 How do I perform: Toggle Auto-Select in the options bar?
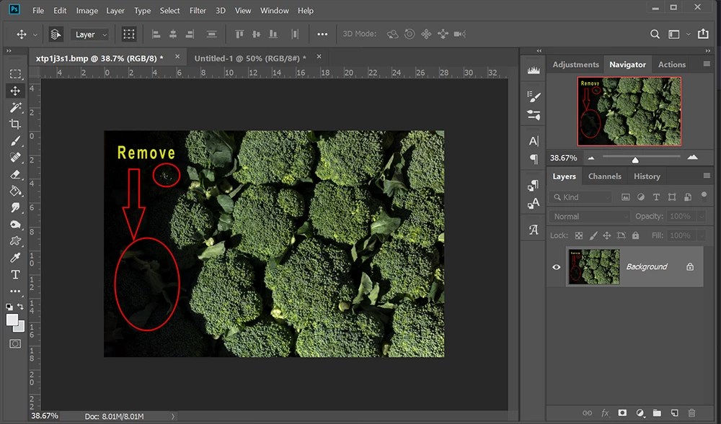pos(56,35)
